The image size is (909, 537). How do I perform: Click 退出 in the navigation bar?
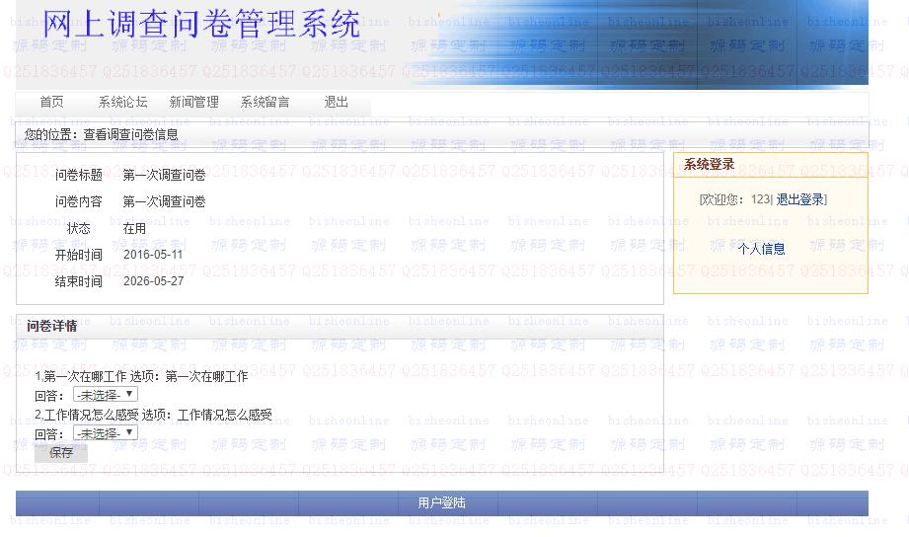point(337,102)
